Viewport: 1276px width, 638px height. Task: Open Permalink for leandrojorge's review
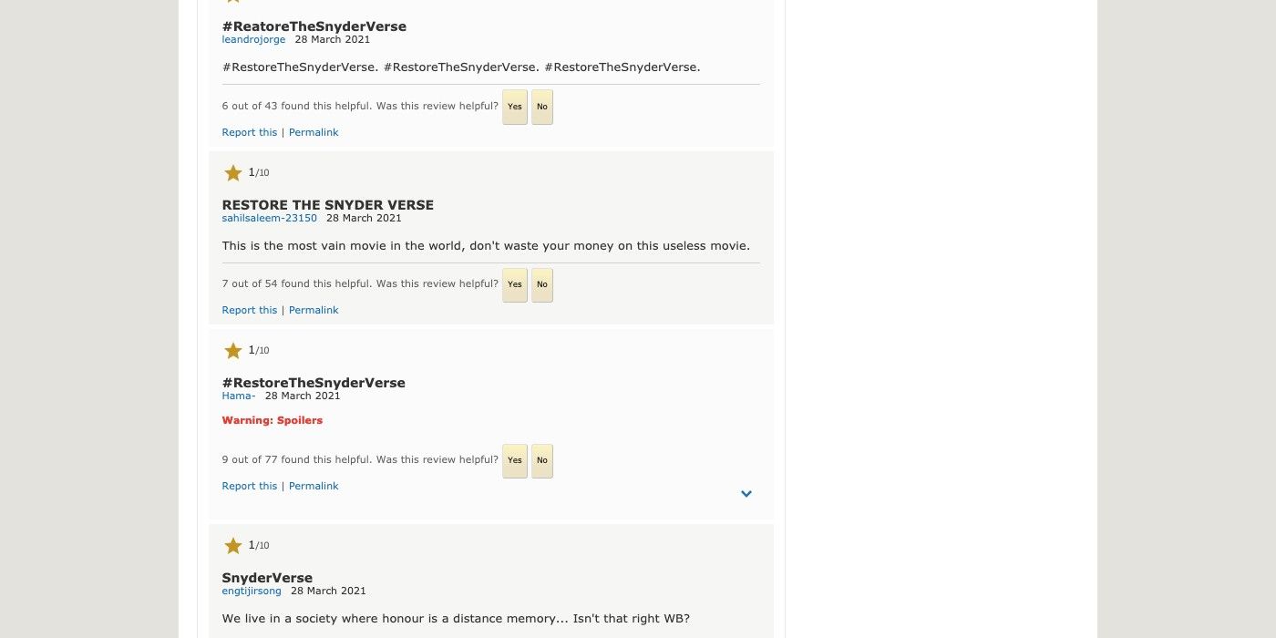[314, 132]
